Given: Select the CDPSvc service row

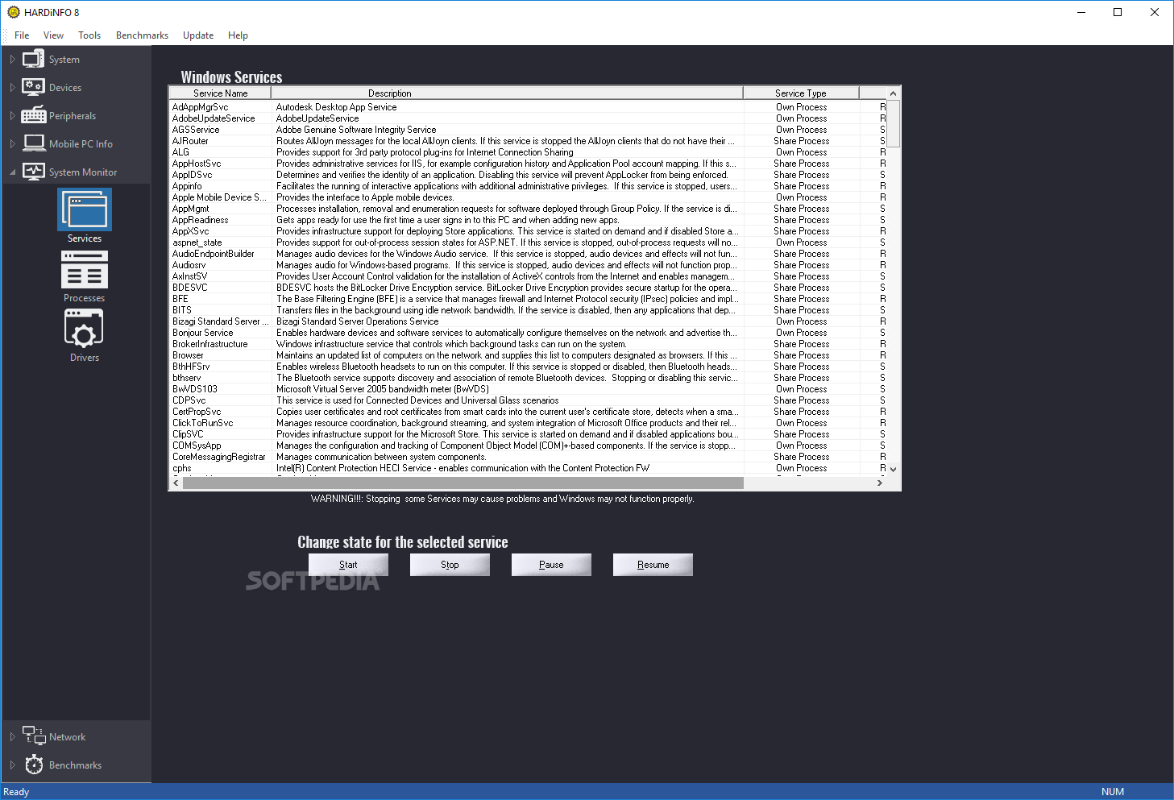Looking at the screenshot, I should tap(527, 400).
